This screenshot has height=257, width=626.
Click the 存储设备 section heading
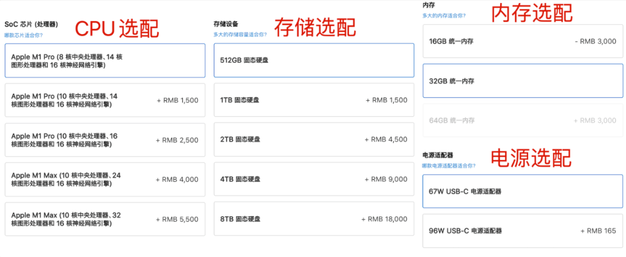(x=226, y=24)
